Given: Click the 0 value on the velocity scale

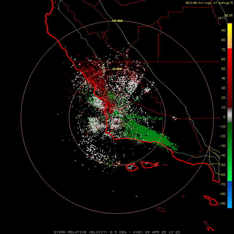Looking at the screenshot, I should [x=224, y=117].
